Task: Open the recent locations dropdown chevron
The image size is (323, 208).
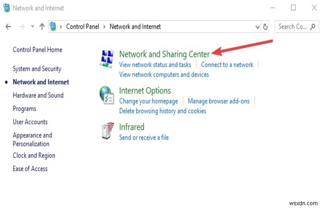Action: [x=32, y=27]
